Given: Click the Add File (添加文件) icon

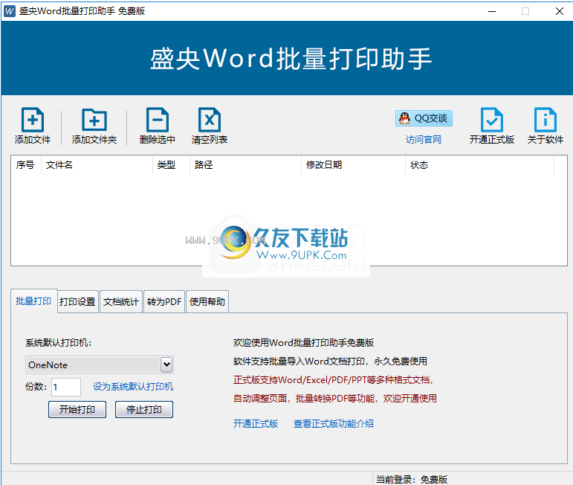Looking at the screenshot, I should 33,120.
